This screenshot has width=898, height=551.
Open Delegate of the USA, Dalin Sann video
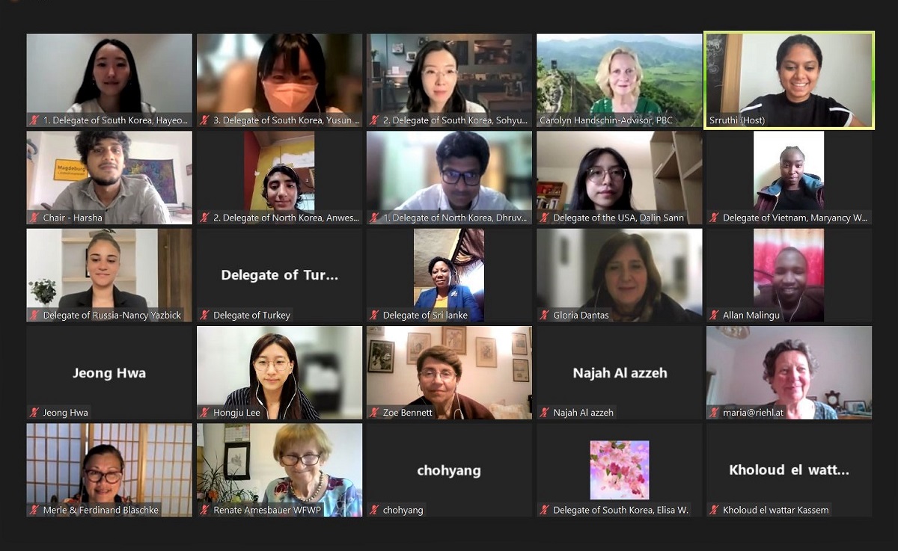click(619, 178)
